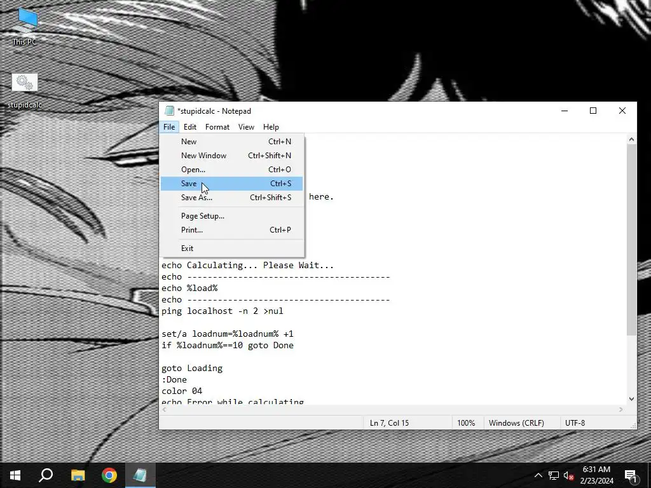651x488 pixels.
Task: Maximize the Notepad window
Action: tap(593, 111)
